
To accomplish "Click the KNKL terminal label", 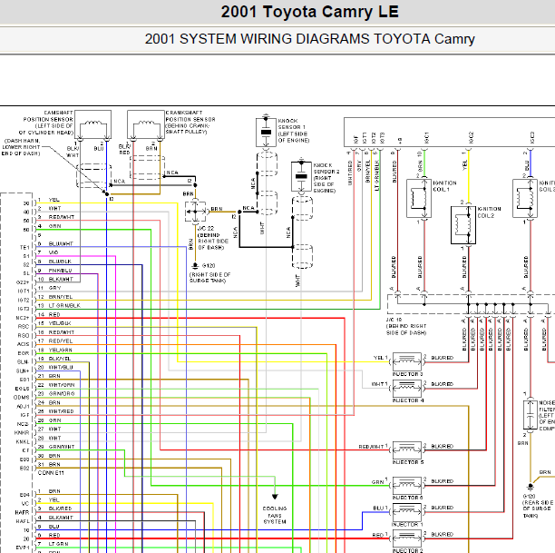I will pyautogui.click(x=23, y=441).
